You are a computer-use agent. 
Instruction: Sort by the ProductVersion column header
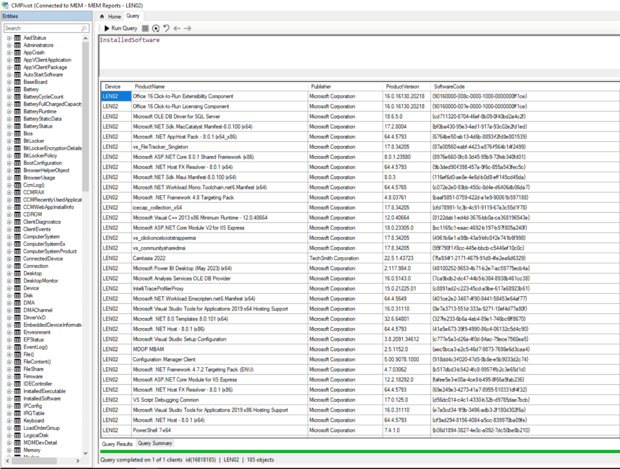click(407, 86)
